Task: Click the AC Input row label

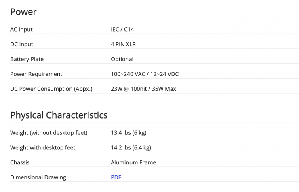Action: (x=21, y=30)
